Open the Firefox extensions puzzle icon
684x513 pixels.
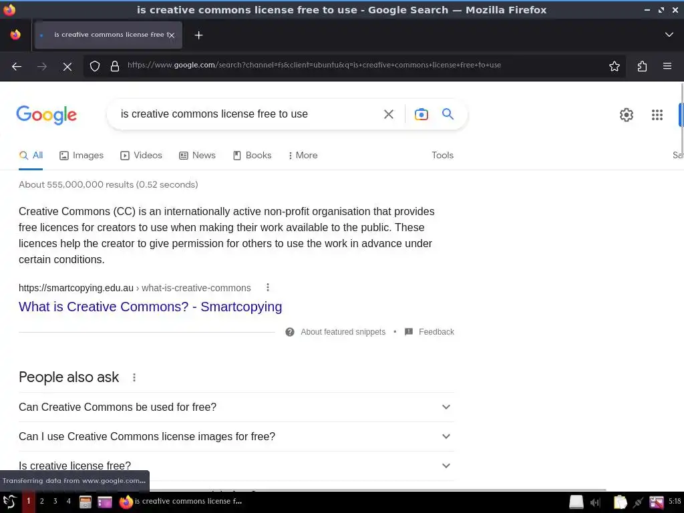click(x=642, y=66)
